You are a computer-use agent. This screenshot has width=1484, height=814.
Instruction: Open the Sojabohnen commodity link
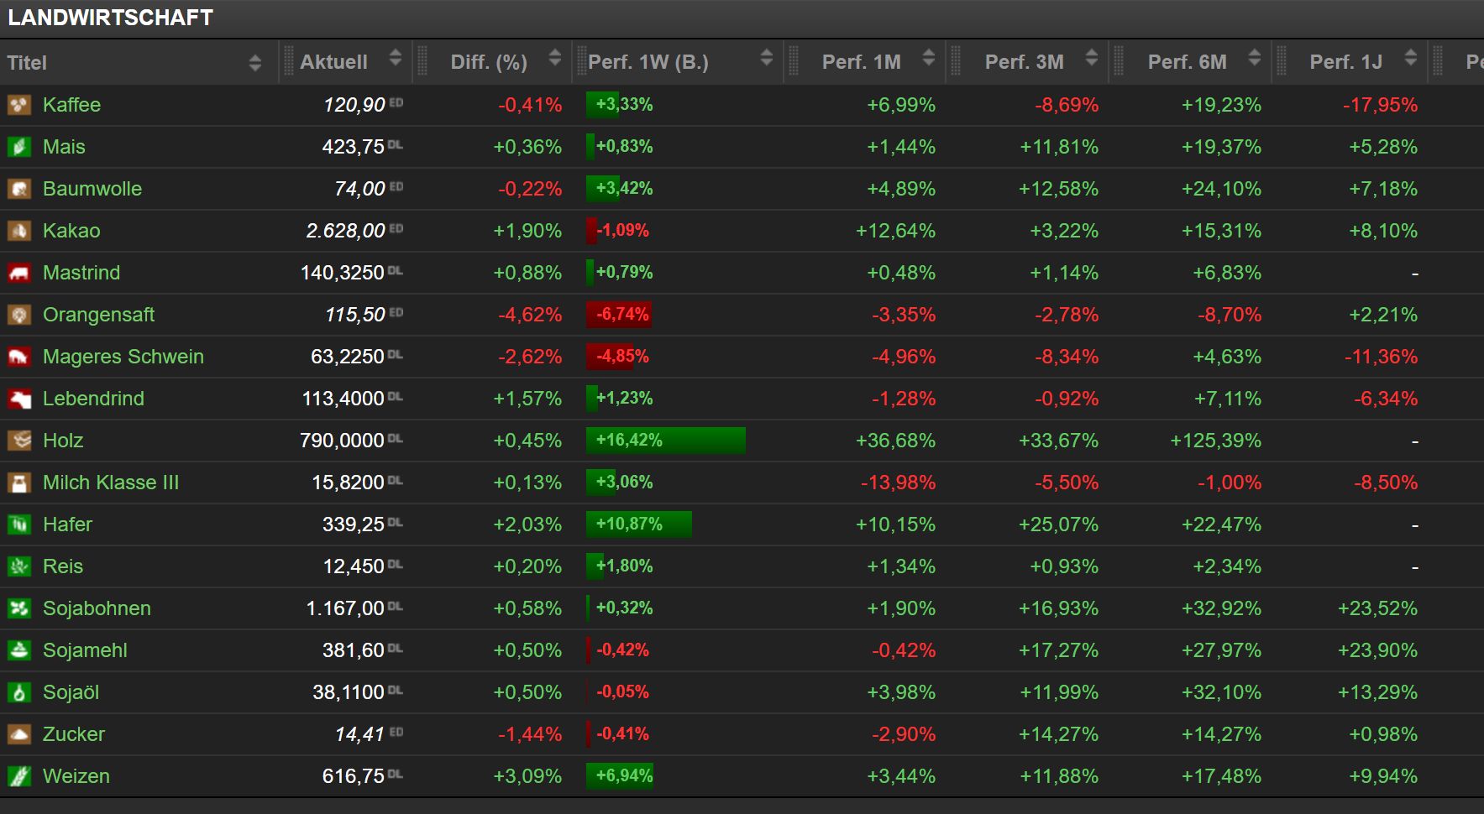pyautogui.click(x=97, y=608)
